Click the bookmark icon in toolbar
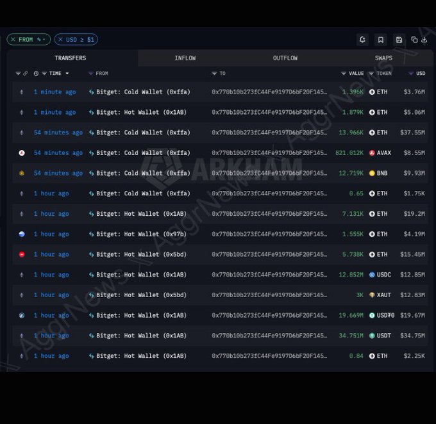This screenshot has width=436, height=424. (381, 40)
